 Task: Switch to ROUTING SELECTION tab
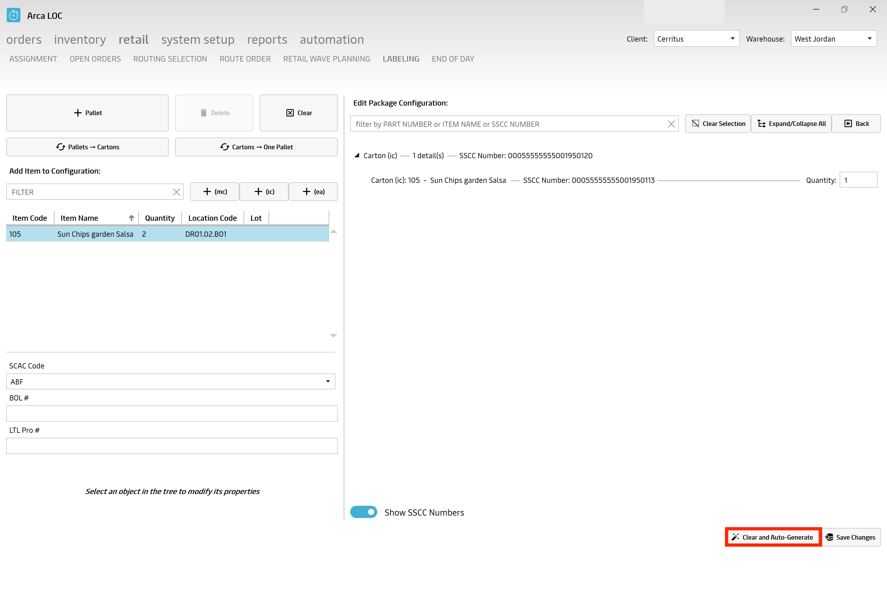click(x=170, y=59)
